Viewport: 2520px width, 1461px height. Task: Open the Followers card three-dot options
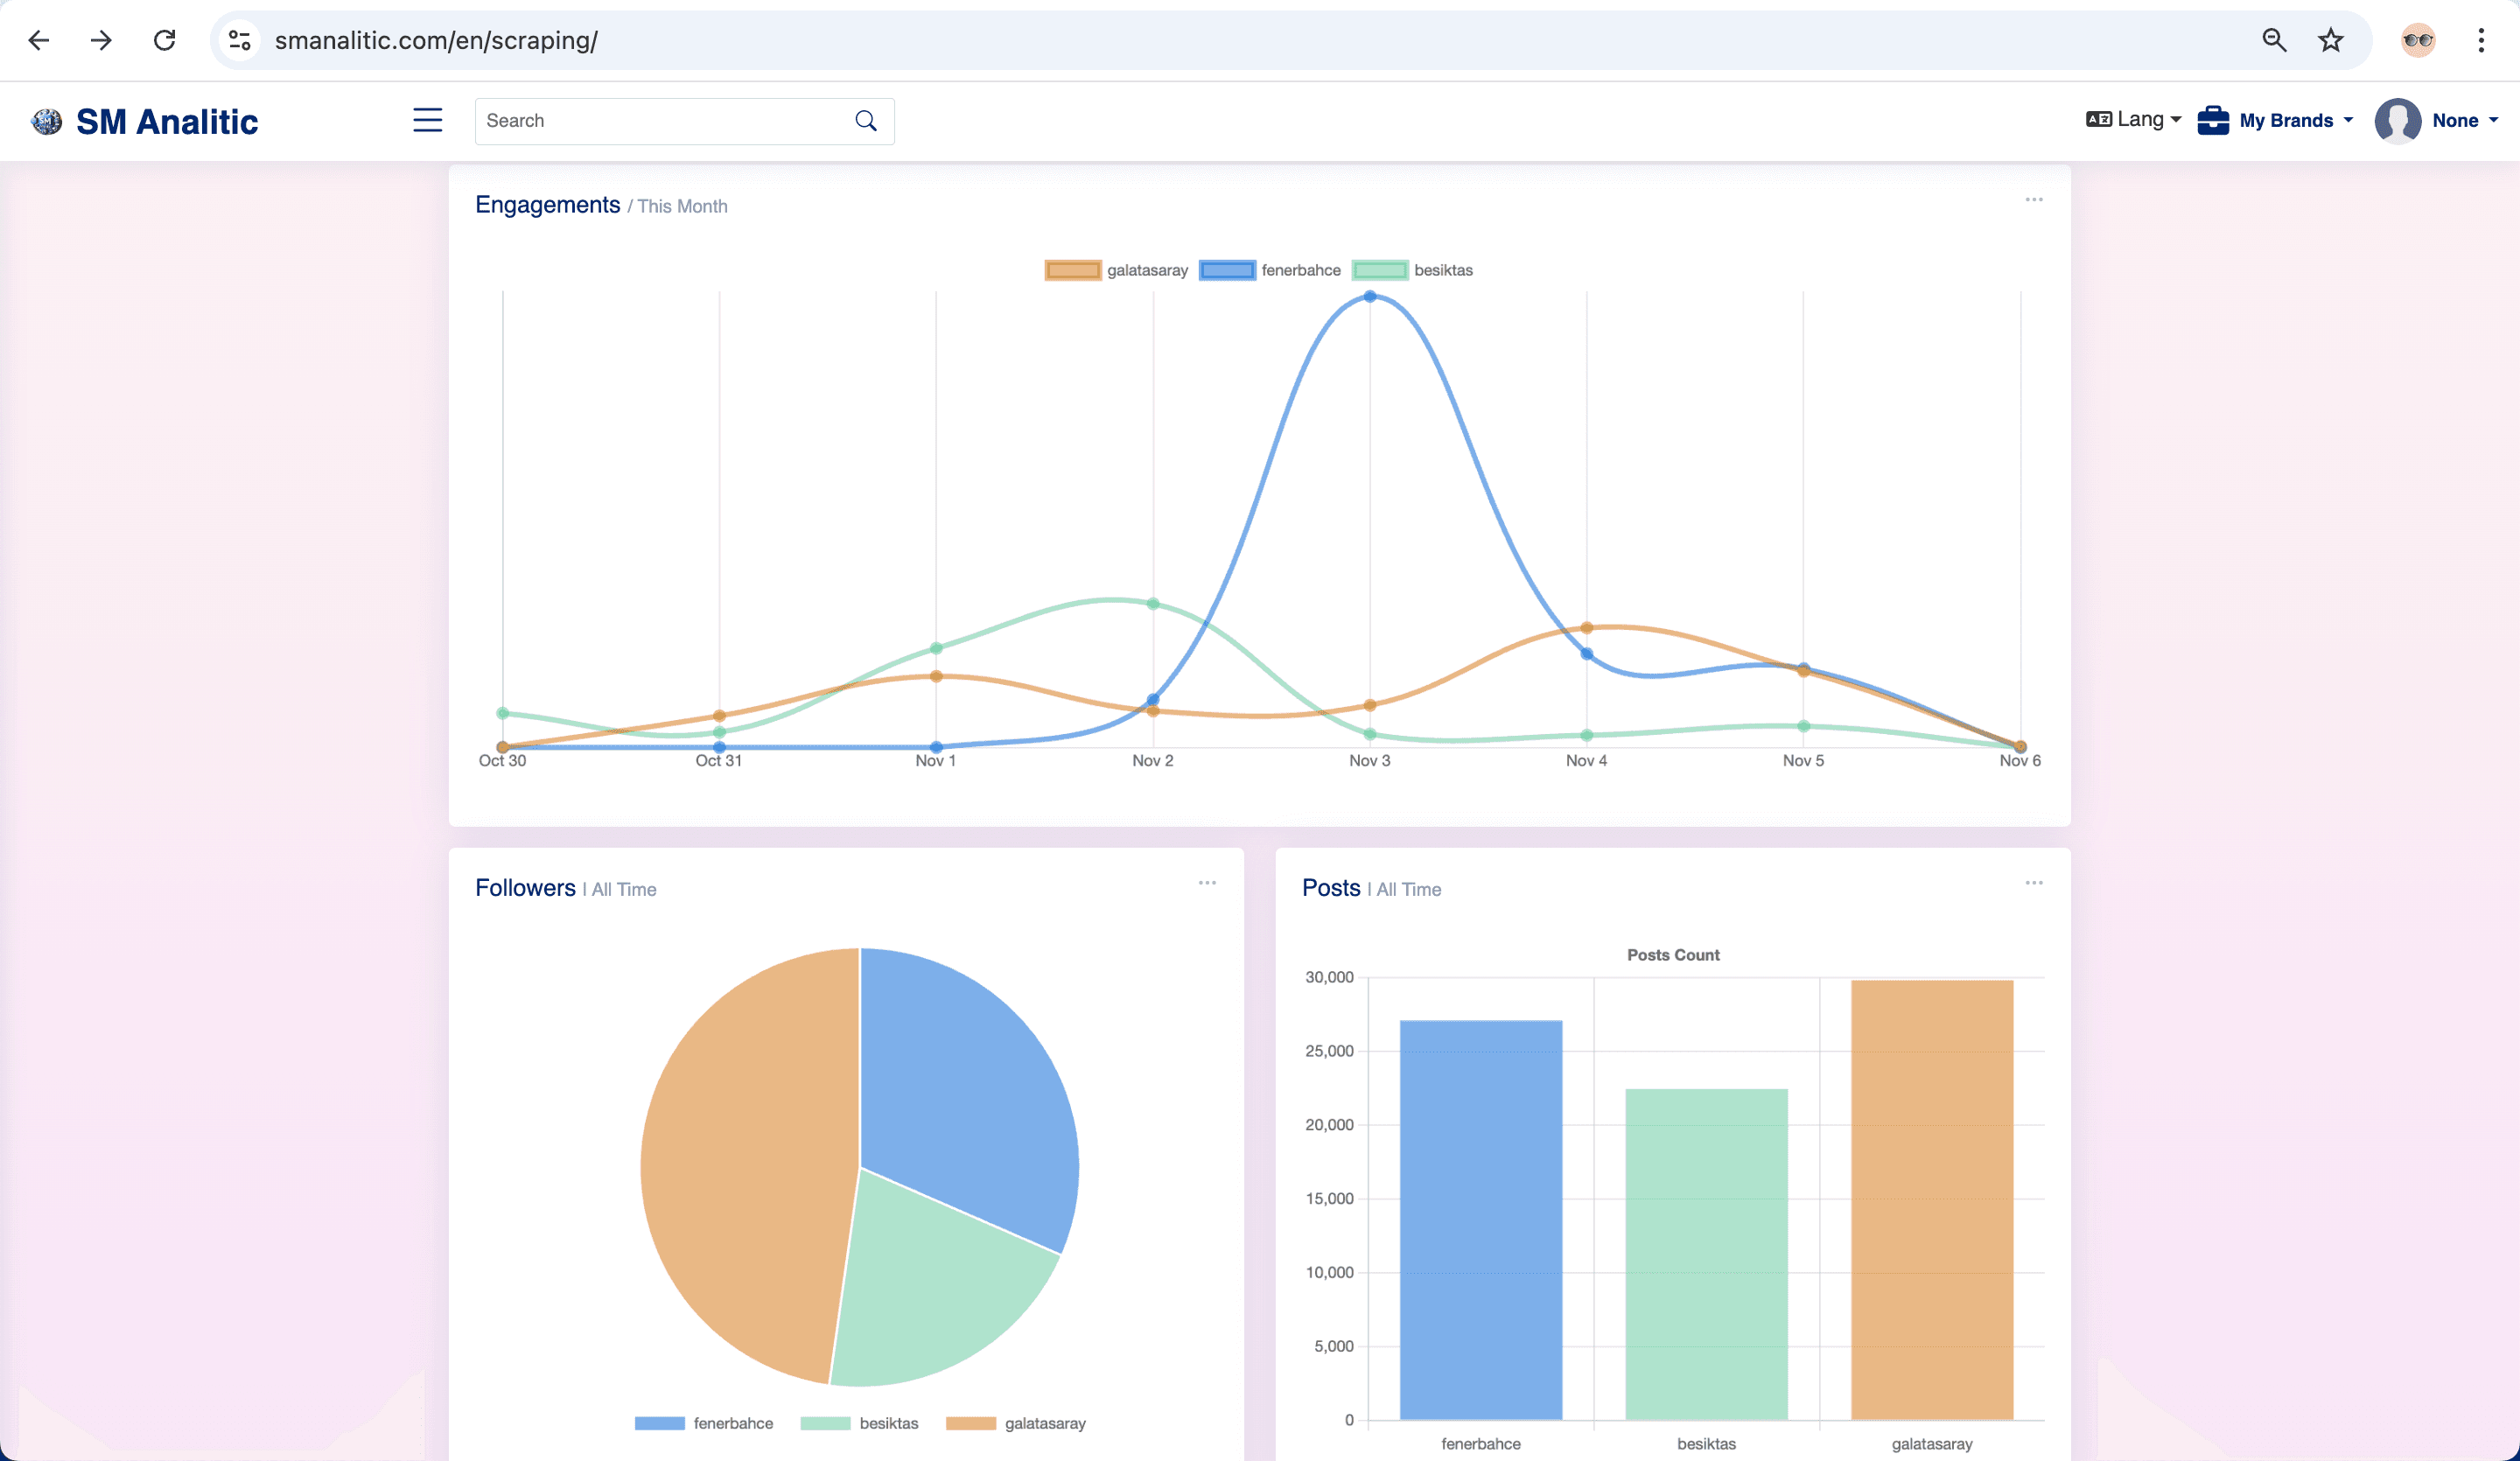tap(1207, 883)
